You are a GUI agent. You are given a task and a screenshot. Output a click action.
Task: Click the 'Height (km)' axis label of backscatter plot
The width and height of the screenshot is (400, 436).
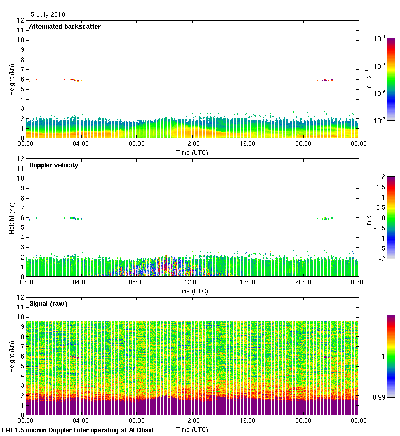(x=11, y=79)
